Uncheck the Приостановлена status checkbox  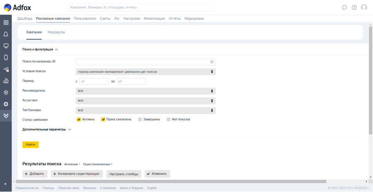(x=103, y=119)
